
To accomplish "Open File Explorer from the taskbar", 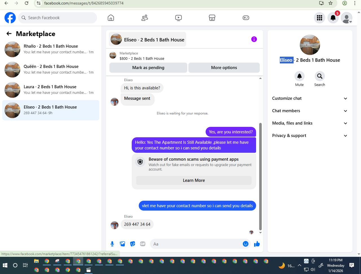I will [36, 261].
